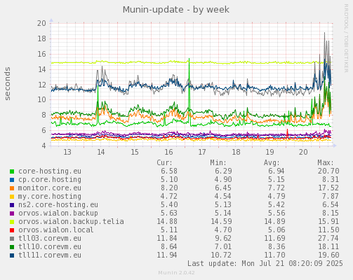Click the core-hosting.eu current value 6.58
Image resolution: width=353 pixels, height=280 pixels.
point(169,171)
